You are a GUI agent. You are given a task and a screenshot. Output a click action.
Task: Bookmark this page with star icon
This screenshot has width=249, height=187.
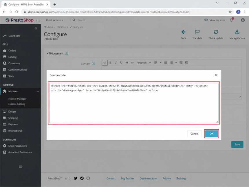click(230, 12)
